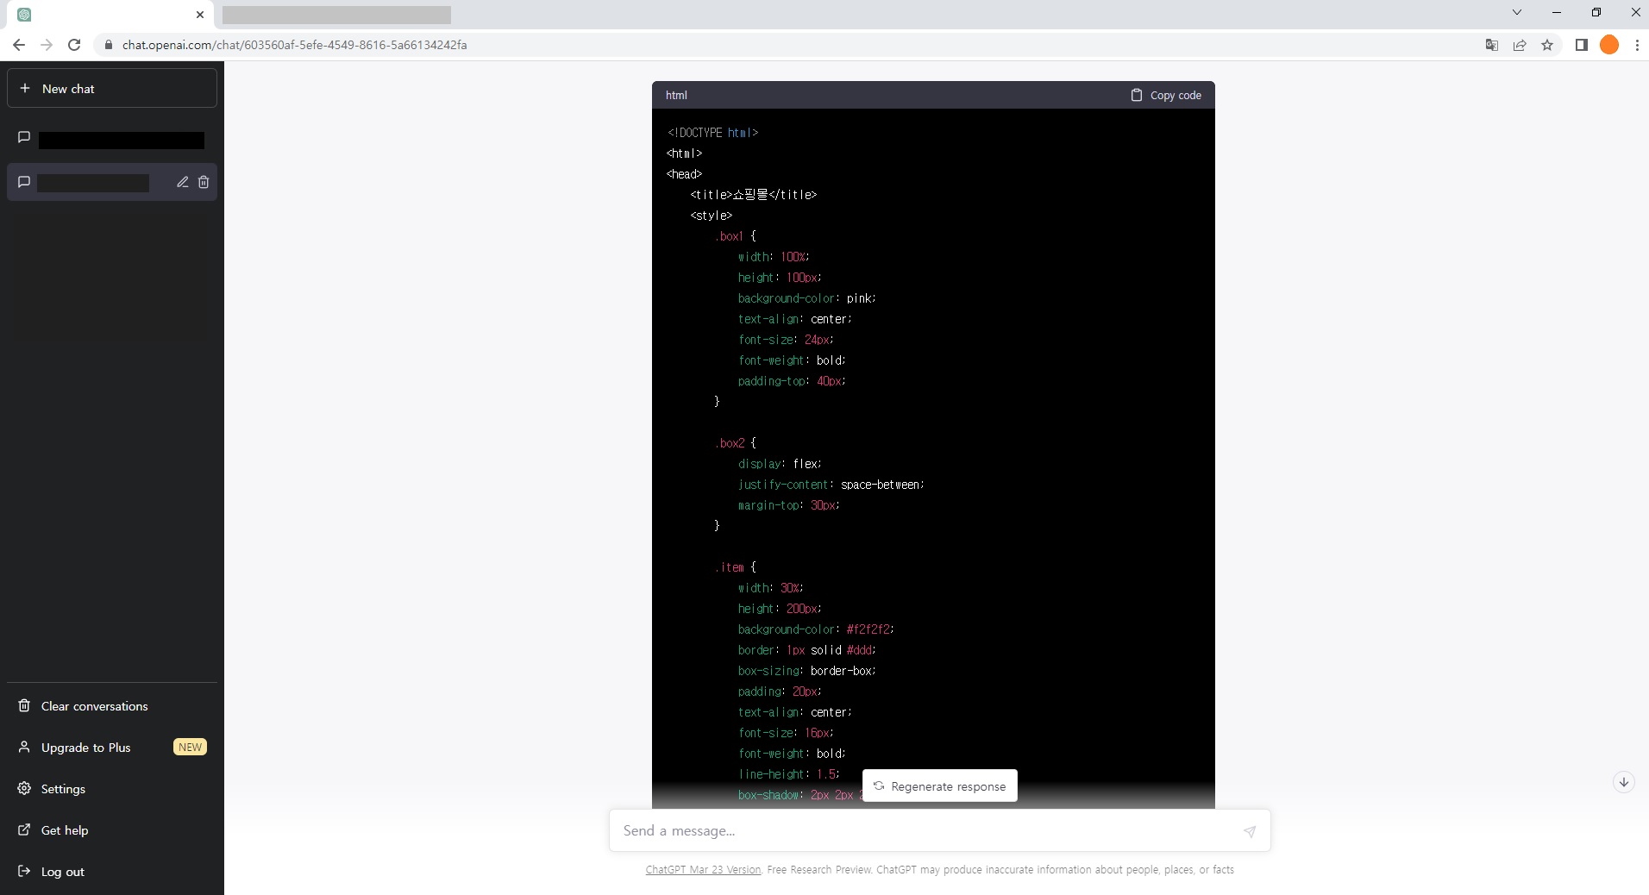This screenshot has width=1649, height=895.
Task: Click the chat bubble icon of first conversation
Action: (24, 137)
